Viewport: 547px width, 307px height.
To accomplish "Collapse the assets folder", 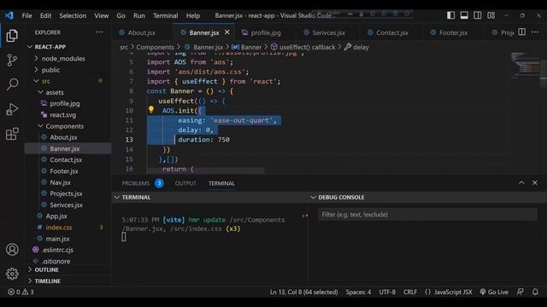I will coord(55,92).
